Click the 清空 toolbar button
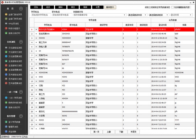The height and width of the screenshot is (139, 196). (x=73, y=7)
